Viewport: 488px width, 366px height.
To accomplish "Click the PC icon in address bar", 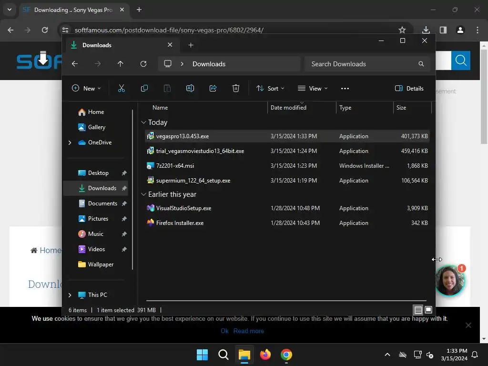I will coord(168,64).
